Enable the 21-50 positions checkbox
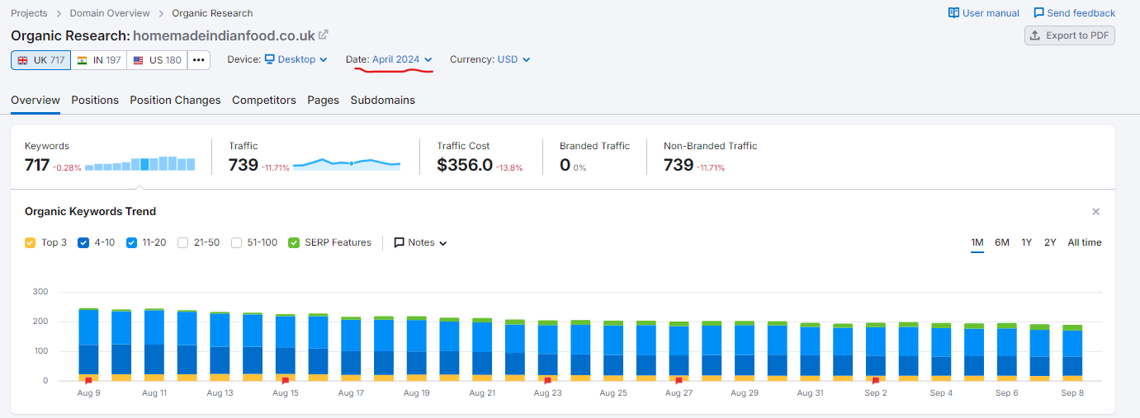 (182, 242)
